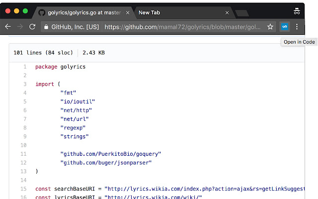Screen dimensions: 318x199
Task: Click the "101 lines (84 sloc)" file info
Action: click(x=43, y=53)
